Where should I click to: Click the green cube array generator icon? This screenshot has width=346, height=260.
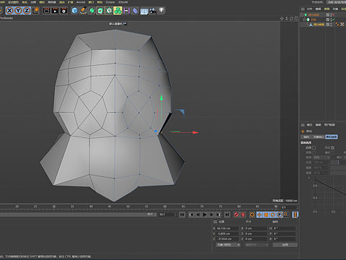pyautogui.click(x=100, y=11)
